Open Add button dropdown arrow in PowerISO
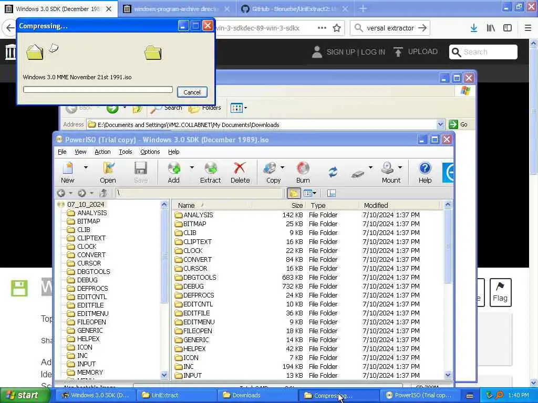The height and width of the screenshot is (403, 538). (x=192, y=167)
